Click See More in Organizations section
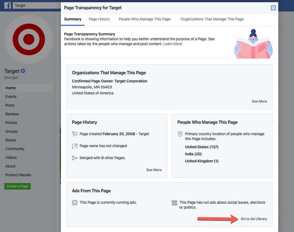Viewport: 294px width, 232px height. click(259, 102)
